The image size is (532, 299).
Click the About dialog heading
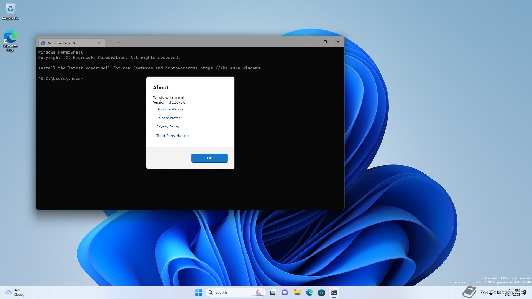161,87
